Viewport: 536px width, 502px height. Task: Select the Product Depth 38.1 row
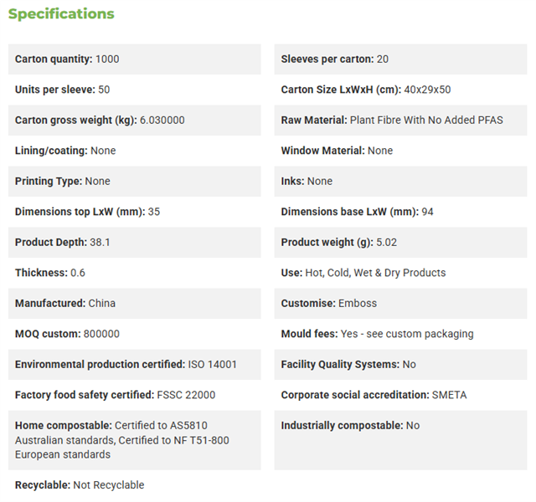tap(134, 243)
